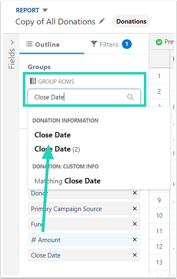This screenshot has width=177, height=279.
Task: Remove the Primary Campaign Source column
Action: [135, 208]
